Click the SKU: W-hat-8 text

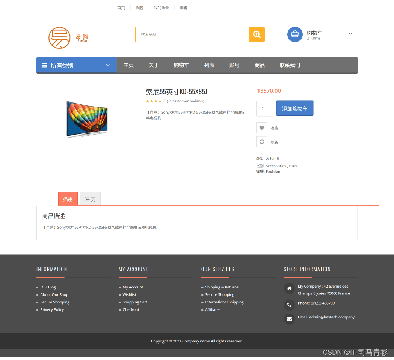point(267,159)
